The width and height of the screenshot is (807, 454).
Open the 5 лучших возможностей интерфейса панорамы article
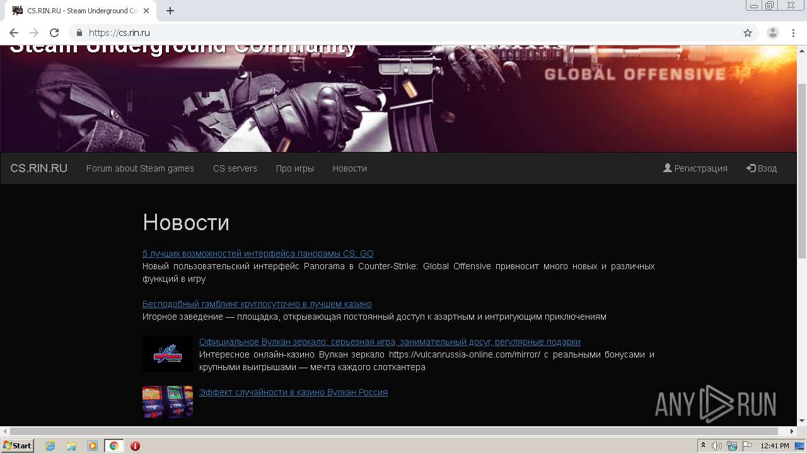click(258, 253)
